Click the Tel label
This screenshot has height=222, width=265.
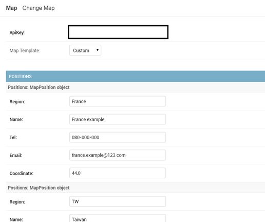[13, 137]
